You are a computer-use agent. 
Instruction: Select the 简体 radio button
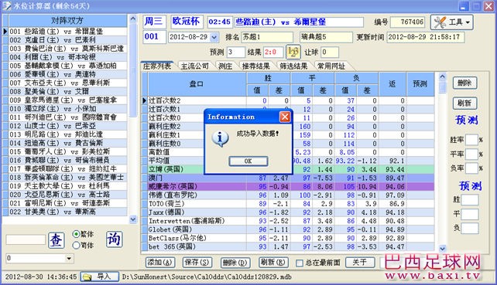pyautogui.click(x=76, y=245)
